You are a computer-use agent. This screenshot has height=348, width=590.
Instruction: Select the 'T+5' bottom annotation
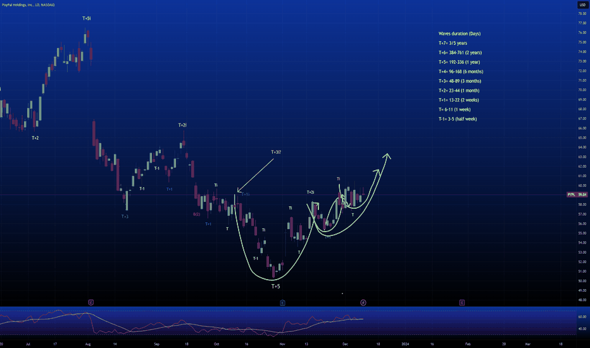tap(276, 286)
